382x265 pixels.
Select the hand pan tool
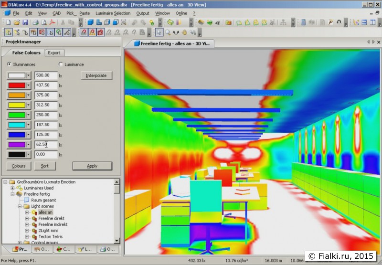pos(184,32)
